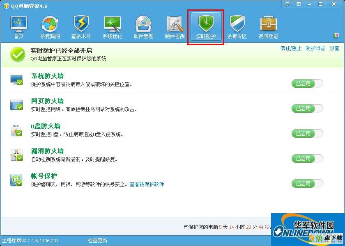The width and height of the screenshot is (345, 246).
Task: Toggle the U盘防火墙 已启用 switch
Action: coord(307,134)
